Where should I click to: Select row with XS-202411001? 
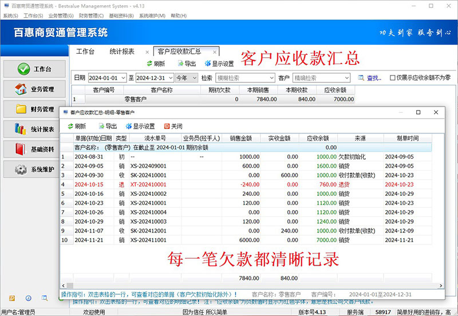point(246,240)
